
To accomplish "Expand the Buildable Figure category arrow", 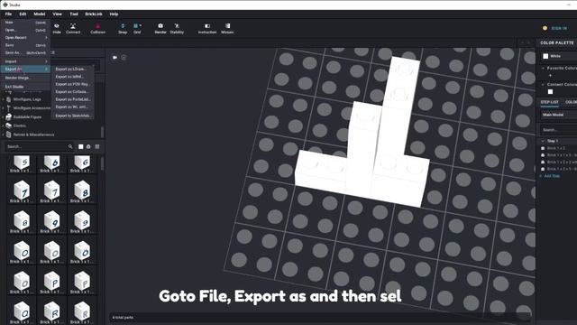I will (4, 116).
